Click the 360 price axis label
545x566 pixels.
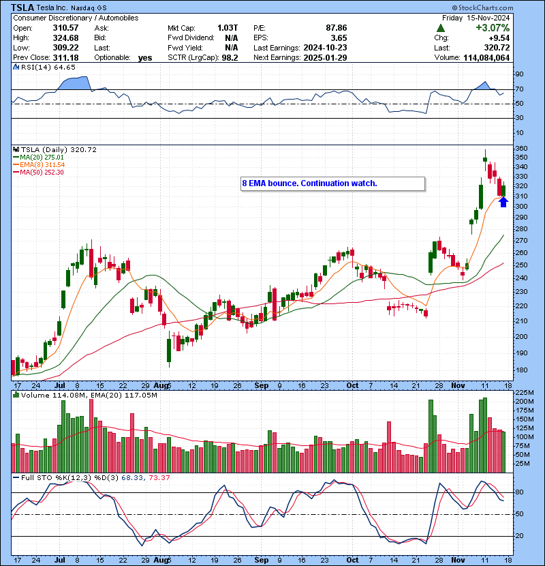(521, 149)
